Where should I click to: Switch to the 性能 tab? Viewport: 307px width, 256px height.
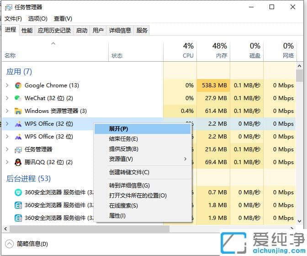pos(27,31)
